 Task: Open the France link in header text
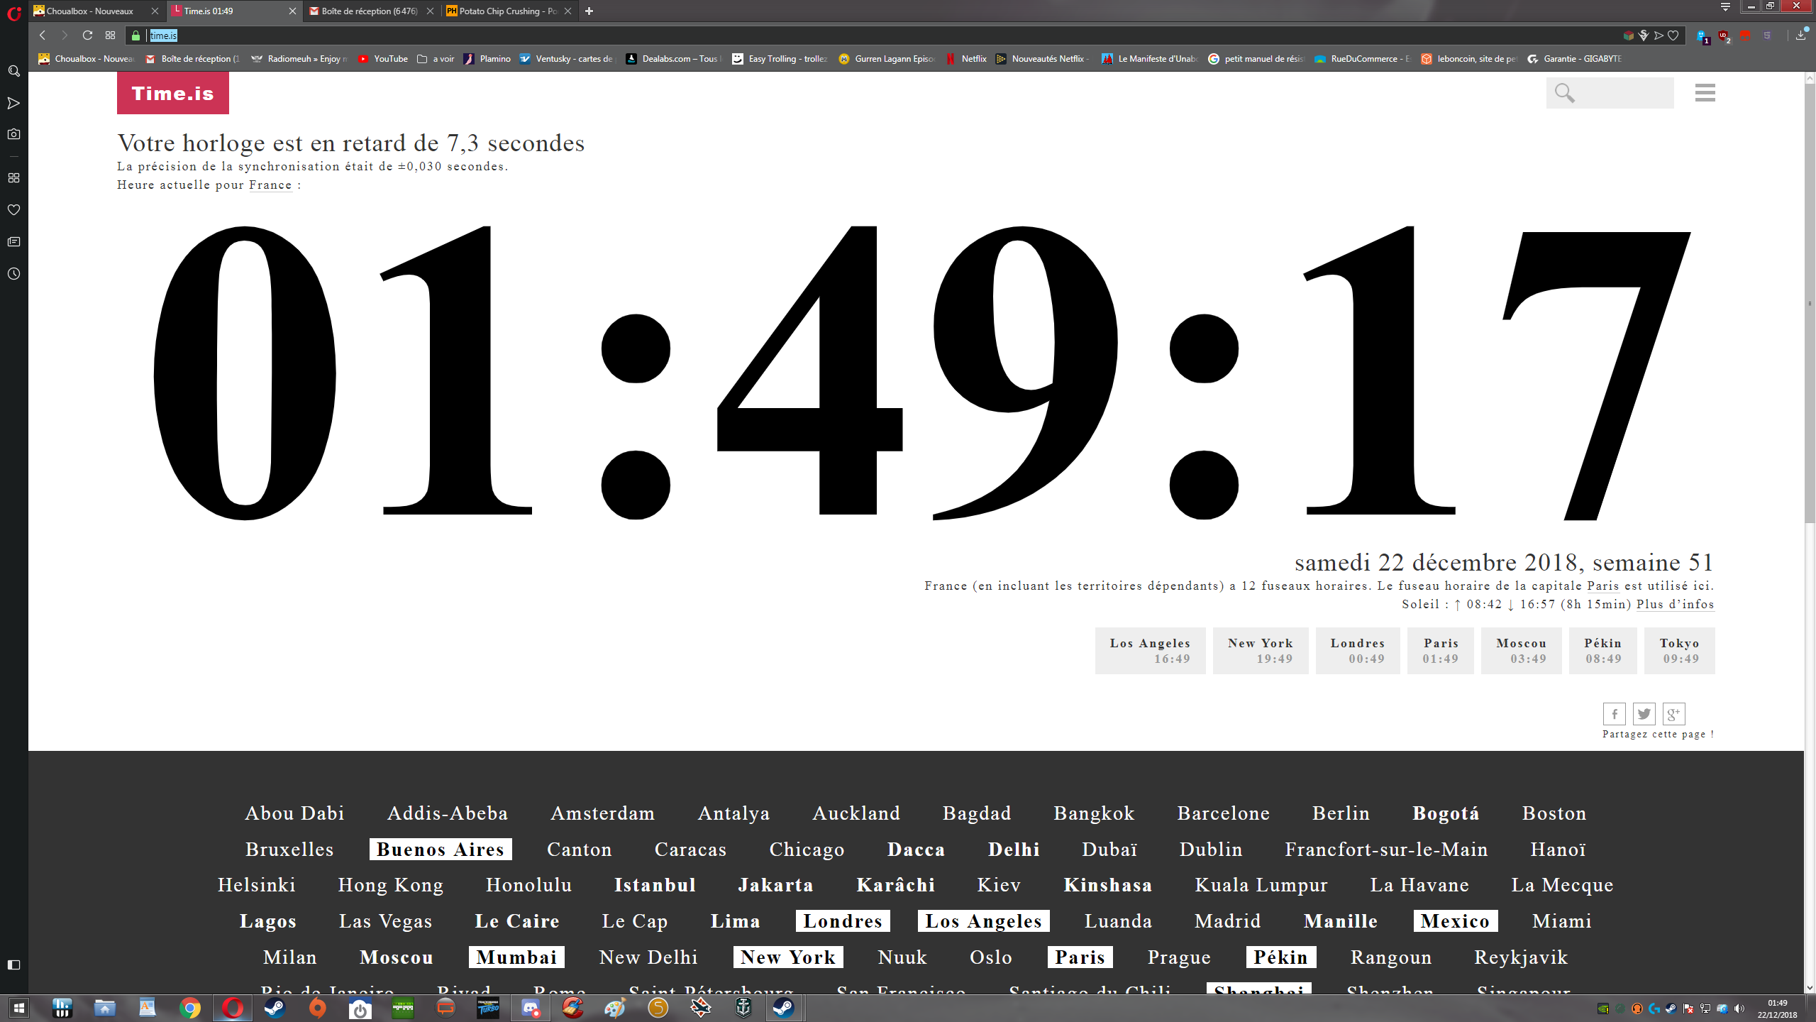pyautogui.click(x=270, y=185)
